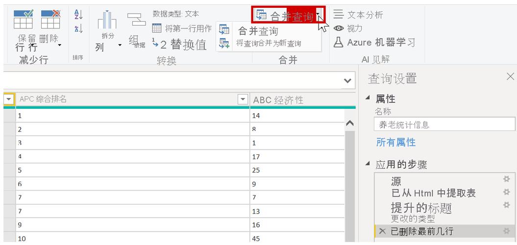This screenshot has width=517, height=245.
Task: Click cell 25 in ABC 经济性 column
Action: click(297, 170)
